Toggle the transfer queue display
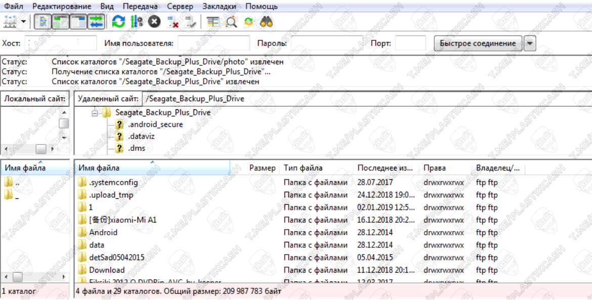 click(96, 21)
